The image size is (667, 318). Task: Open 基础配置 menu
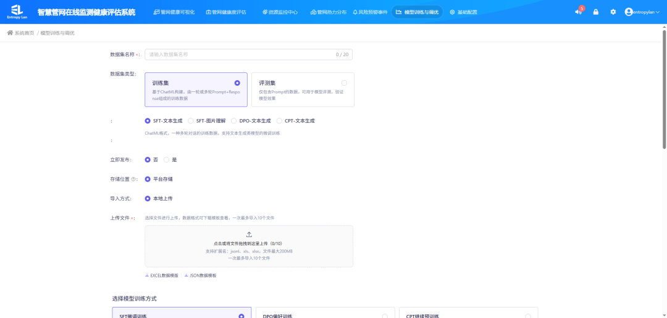click(x=463, y=12)
